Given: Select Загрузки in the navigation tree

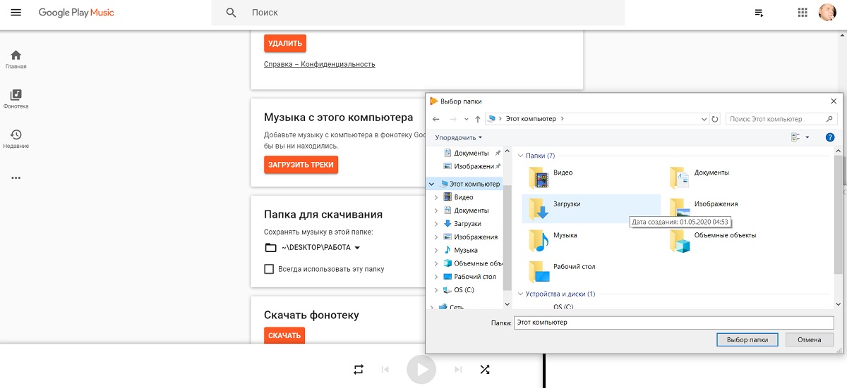Looking at the screenshot, I should pyautogui.click(x=467, y=223).
